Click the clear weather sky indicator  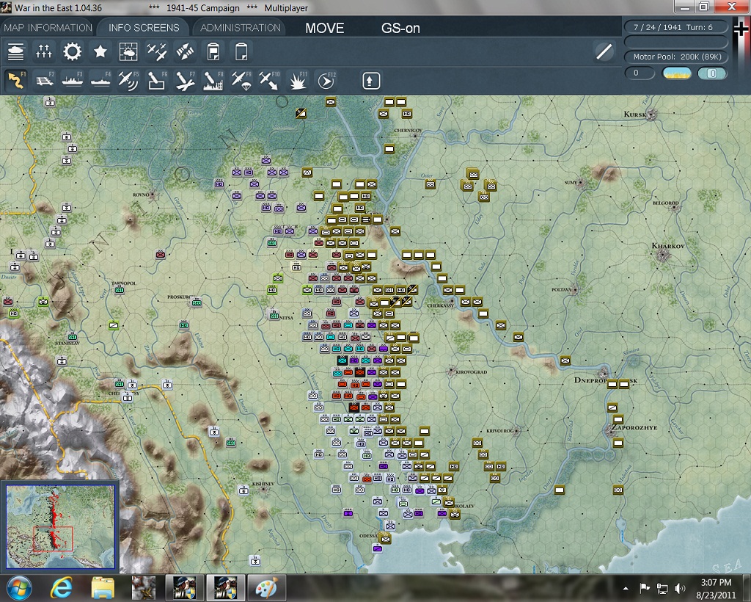(x=676, y=73)
